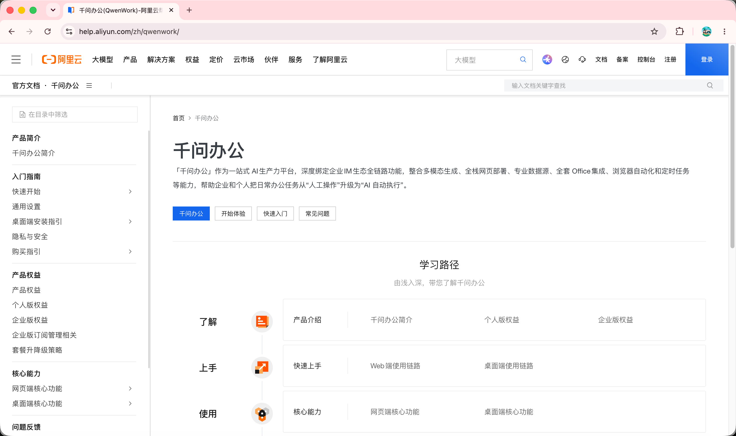Open the headset customer service icon
Image resolution: width=736 pixels, height=436 pixels.
pos(582,60)
